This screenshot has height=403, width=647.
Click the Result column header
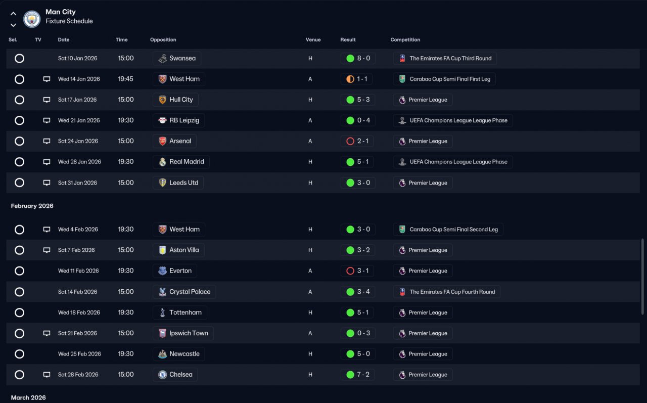(x=348, y=40)
